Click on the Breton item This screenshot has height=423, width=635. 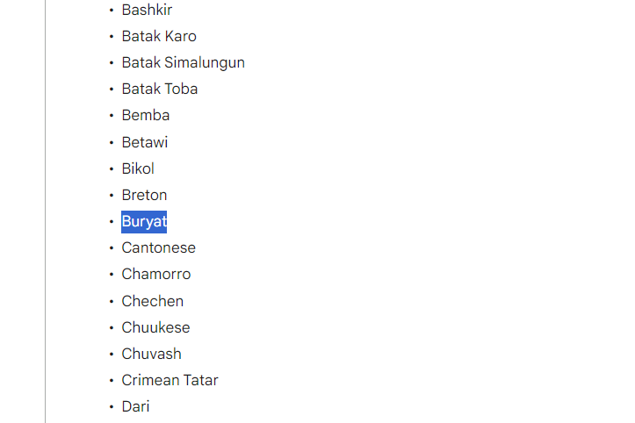[144, 195]
